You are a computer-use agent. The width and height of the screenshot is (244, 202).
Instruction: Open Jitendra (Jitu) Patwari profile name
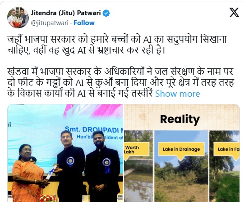(x=66, y=13)
